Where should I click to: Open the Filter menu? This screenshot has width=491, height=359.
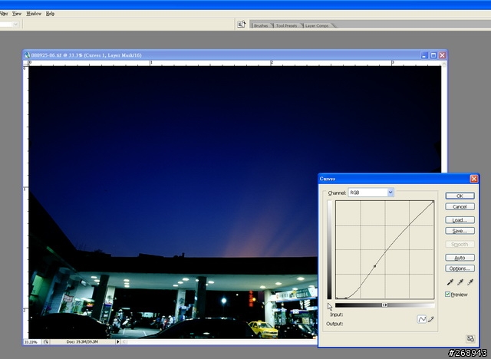(4, 14)
